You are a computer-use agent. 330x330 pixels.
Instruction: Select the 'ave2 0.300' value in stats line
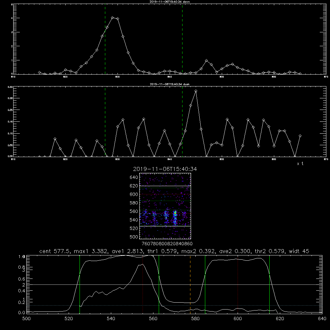tap(234, 251)
